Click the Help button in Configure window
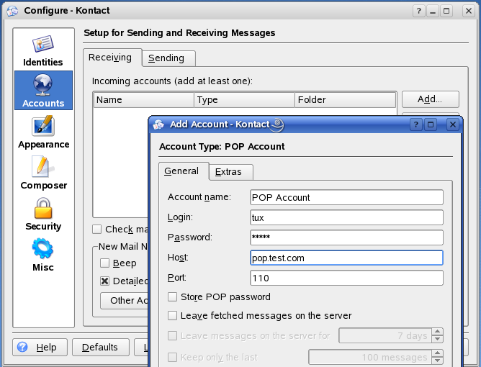481x367 pixels. pyautogui.click(x=40, y=347)
